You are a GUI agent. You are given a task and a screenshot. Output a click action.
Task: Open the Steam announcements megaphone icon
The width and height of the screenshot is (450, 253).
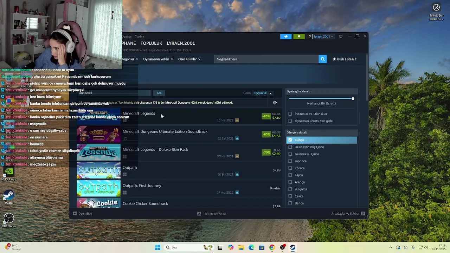click(286, 37)
